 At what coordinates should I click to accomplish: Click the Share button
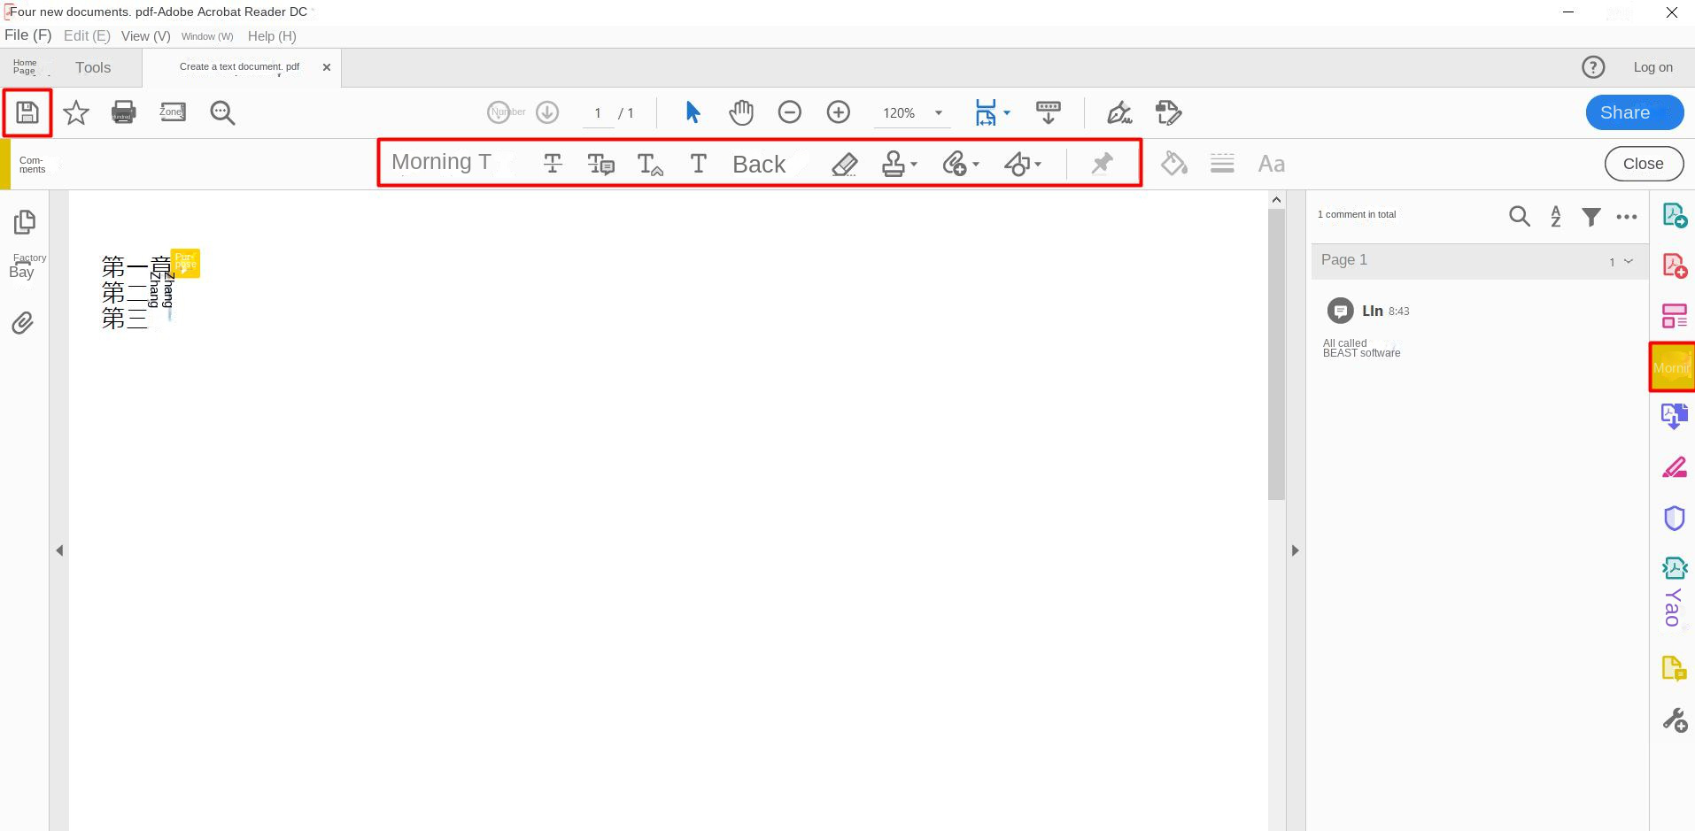click(1632, 112)
